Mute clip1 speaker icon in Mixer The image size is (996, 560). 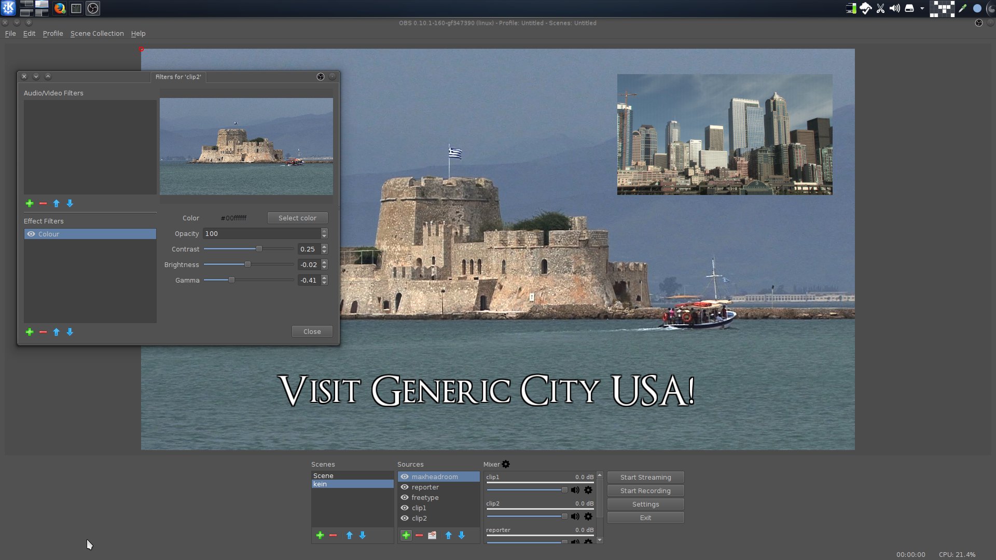point(575,490)
